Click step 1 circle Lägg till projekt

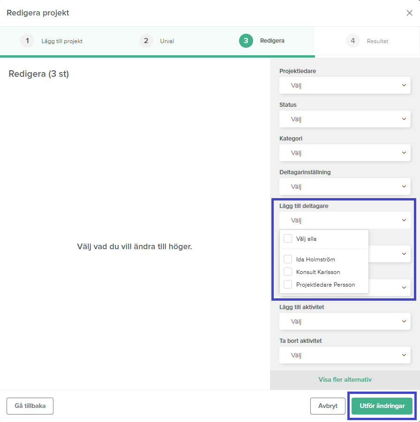tap(27, 41)
